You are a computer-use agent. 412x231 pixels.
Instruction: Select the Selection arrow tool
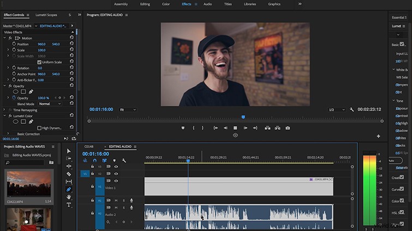tap(69, 151)
